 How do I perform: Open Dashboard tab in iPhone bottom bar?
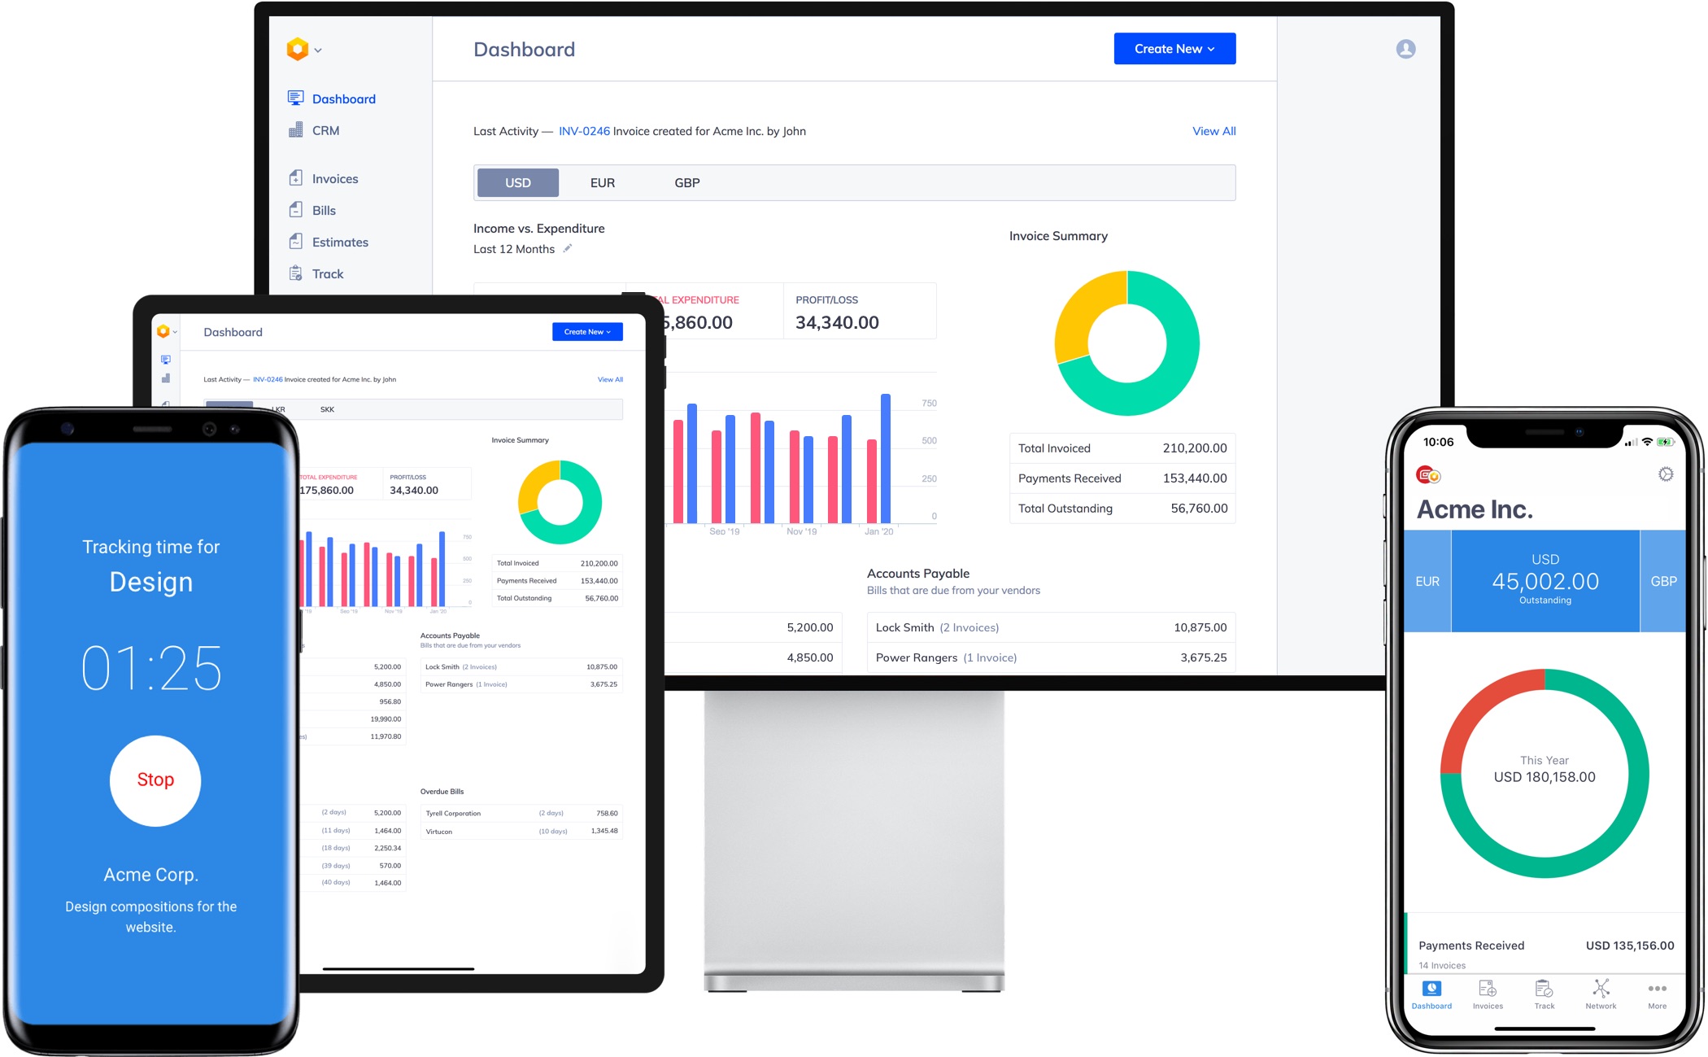1431,994
